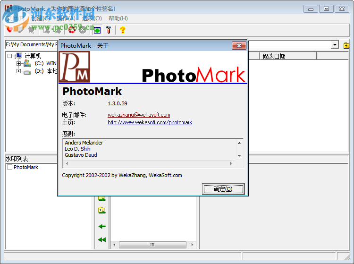
Task: Expand the (D:) drive tree node
Action: [18, 71]
